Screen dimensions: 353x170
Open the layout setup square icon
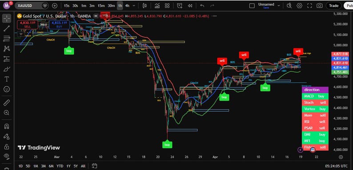point(252,6)
